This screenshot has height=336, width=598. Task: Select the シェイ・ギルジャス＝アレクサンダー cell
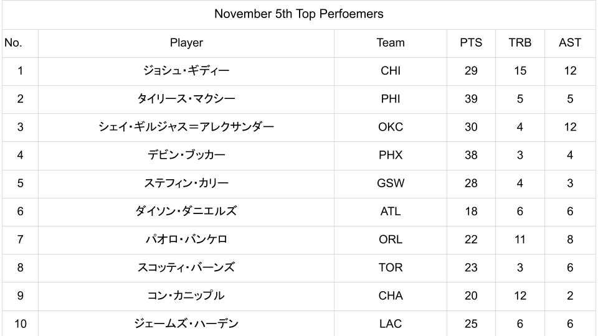click(x=186, y=127)
